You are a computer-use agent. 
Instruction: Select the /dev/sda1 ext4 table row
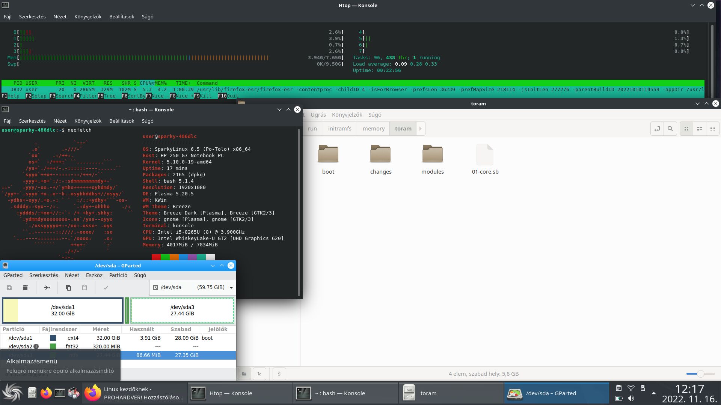[x=118, y=338]
